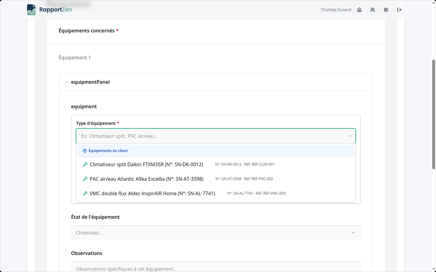
Task: Click the logout icon
Action: point(399,10)
